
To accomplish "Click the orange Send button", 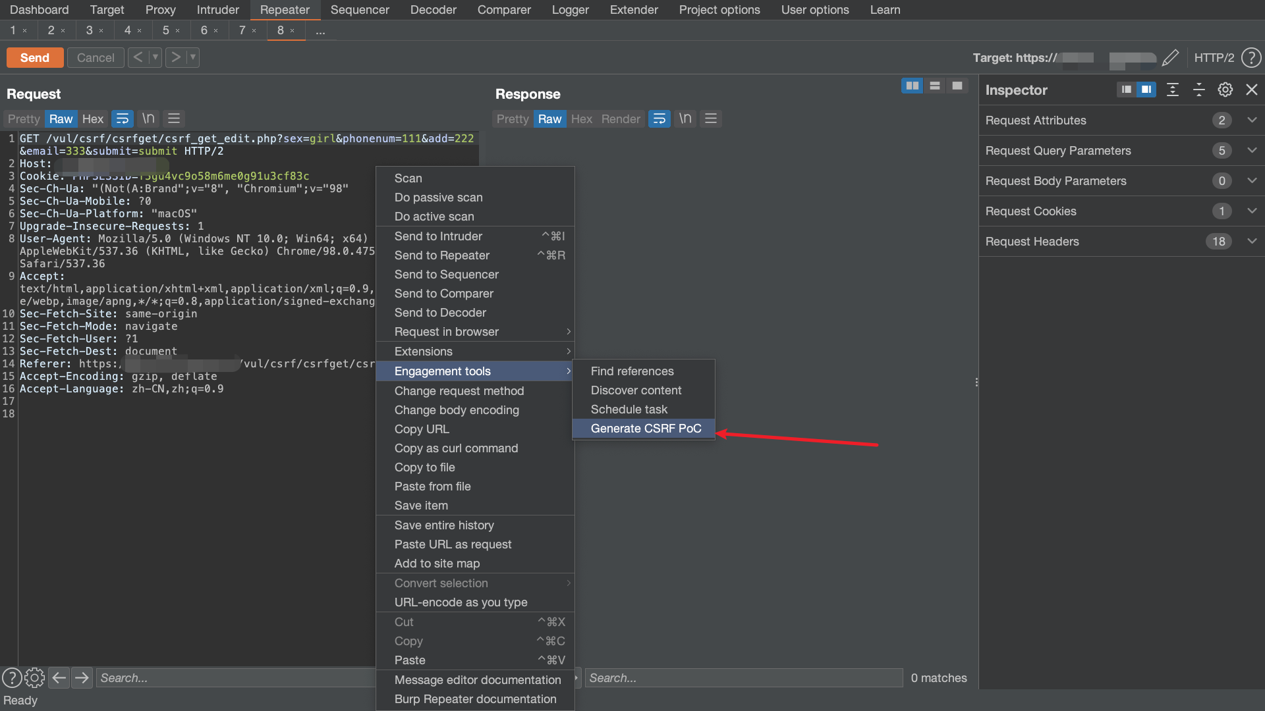I will pos(35,58).
